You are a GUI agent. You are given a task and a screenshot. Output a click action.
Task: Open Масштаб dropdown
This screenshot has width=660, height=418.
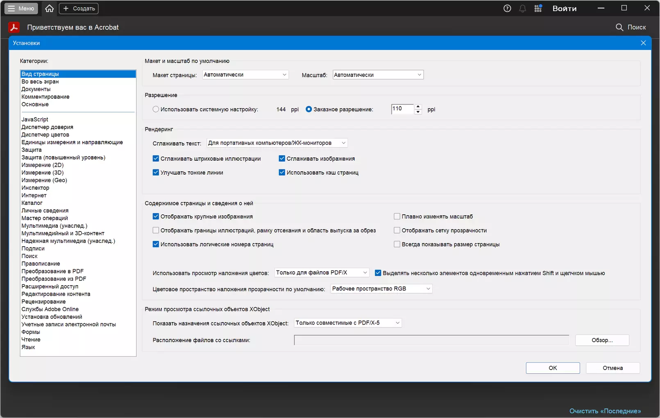point(378,75)
